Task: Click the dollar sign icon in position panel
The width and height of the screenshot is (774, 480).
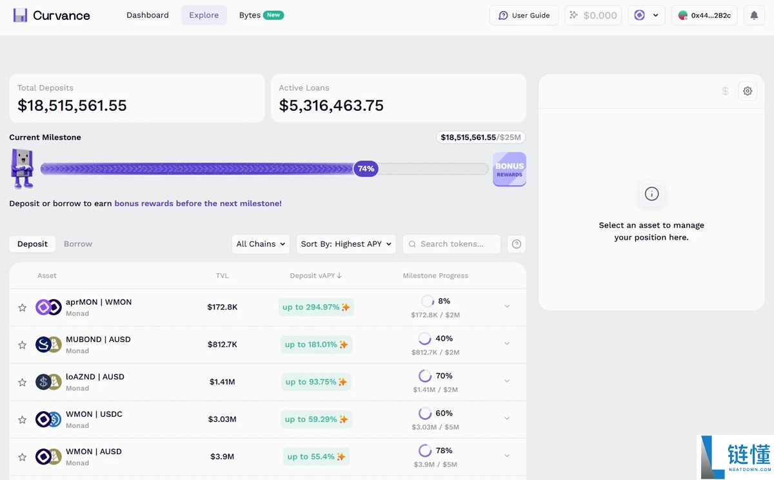Action: [725, 91]
